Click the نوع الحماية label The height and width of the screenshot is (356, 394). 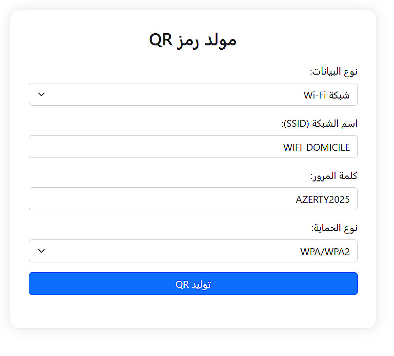coord(334,228)
